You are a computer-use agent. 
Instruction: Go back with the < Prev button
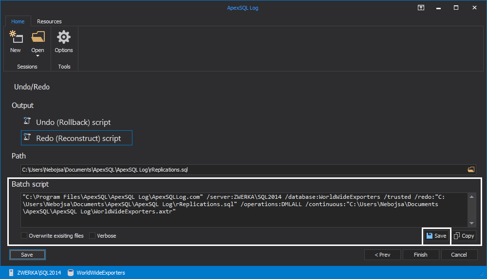pyautogui.click(x=382, y=255)
